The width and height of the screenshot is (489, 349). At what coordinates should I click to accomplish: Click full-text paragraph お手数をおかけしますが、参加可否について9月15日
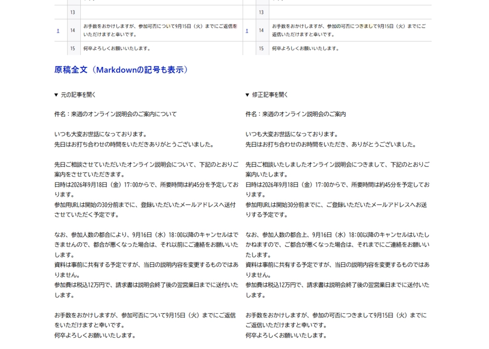coord(145,315)
